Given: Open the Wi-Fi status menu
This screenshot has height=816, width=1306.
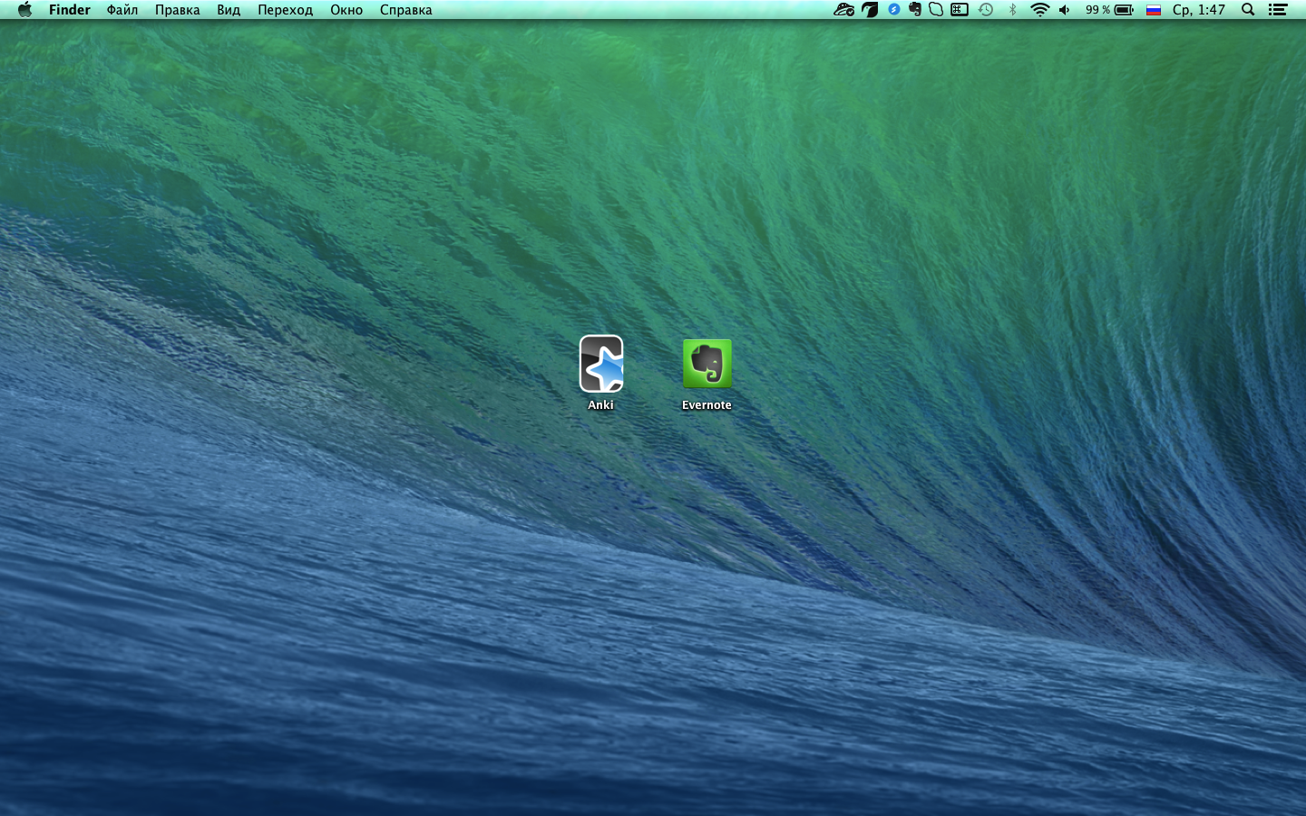Looking at the screenshot, I should pyautogui.click(x=1040, y=10).
